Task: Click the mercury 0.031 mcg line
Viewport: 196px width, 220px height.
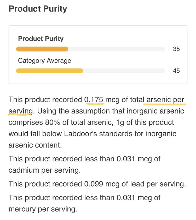Action: 84,198
